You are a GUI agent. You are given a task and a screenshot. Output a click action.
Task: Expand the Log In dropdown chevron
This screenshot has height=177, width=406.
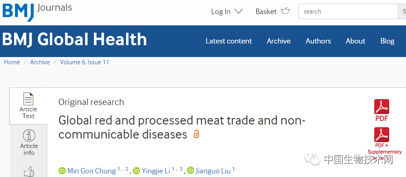[239, 11]
